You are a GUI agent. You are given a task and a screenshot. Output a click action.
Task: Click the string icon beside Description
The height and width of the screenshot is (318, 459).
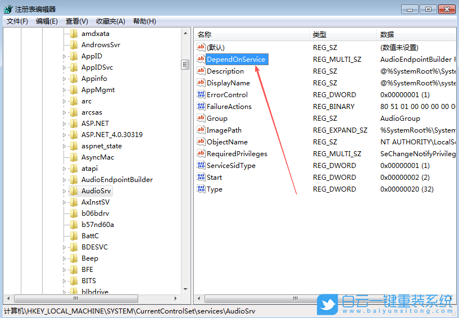click(x=201, y=71)
